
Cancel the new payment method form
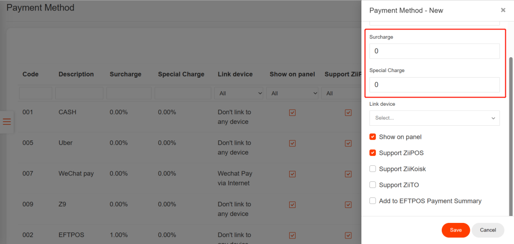click(487, 230)
